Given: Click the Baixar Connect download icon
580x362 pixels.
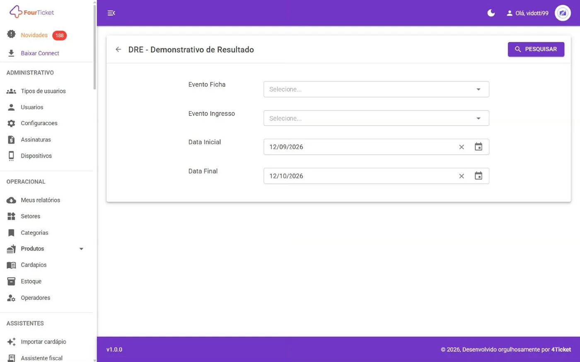Looking at the screenshot, I should (x=11, y=53).
